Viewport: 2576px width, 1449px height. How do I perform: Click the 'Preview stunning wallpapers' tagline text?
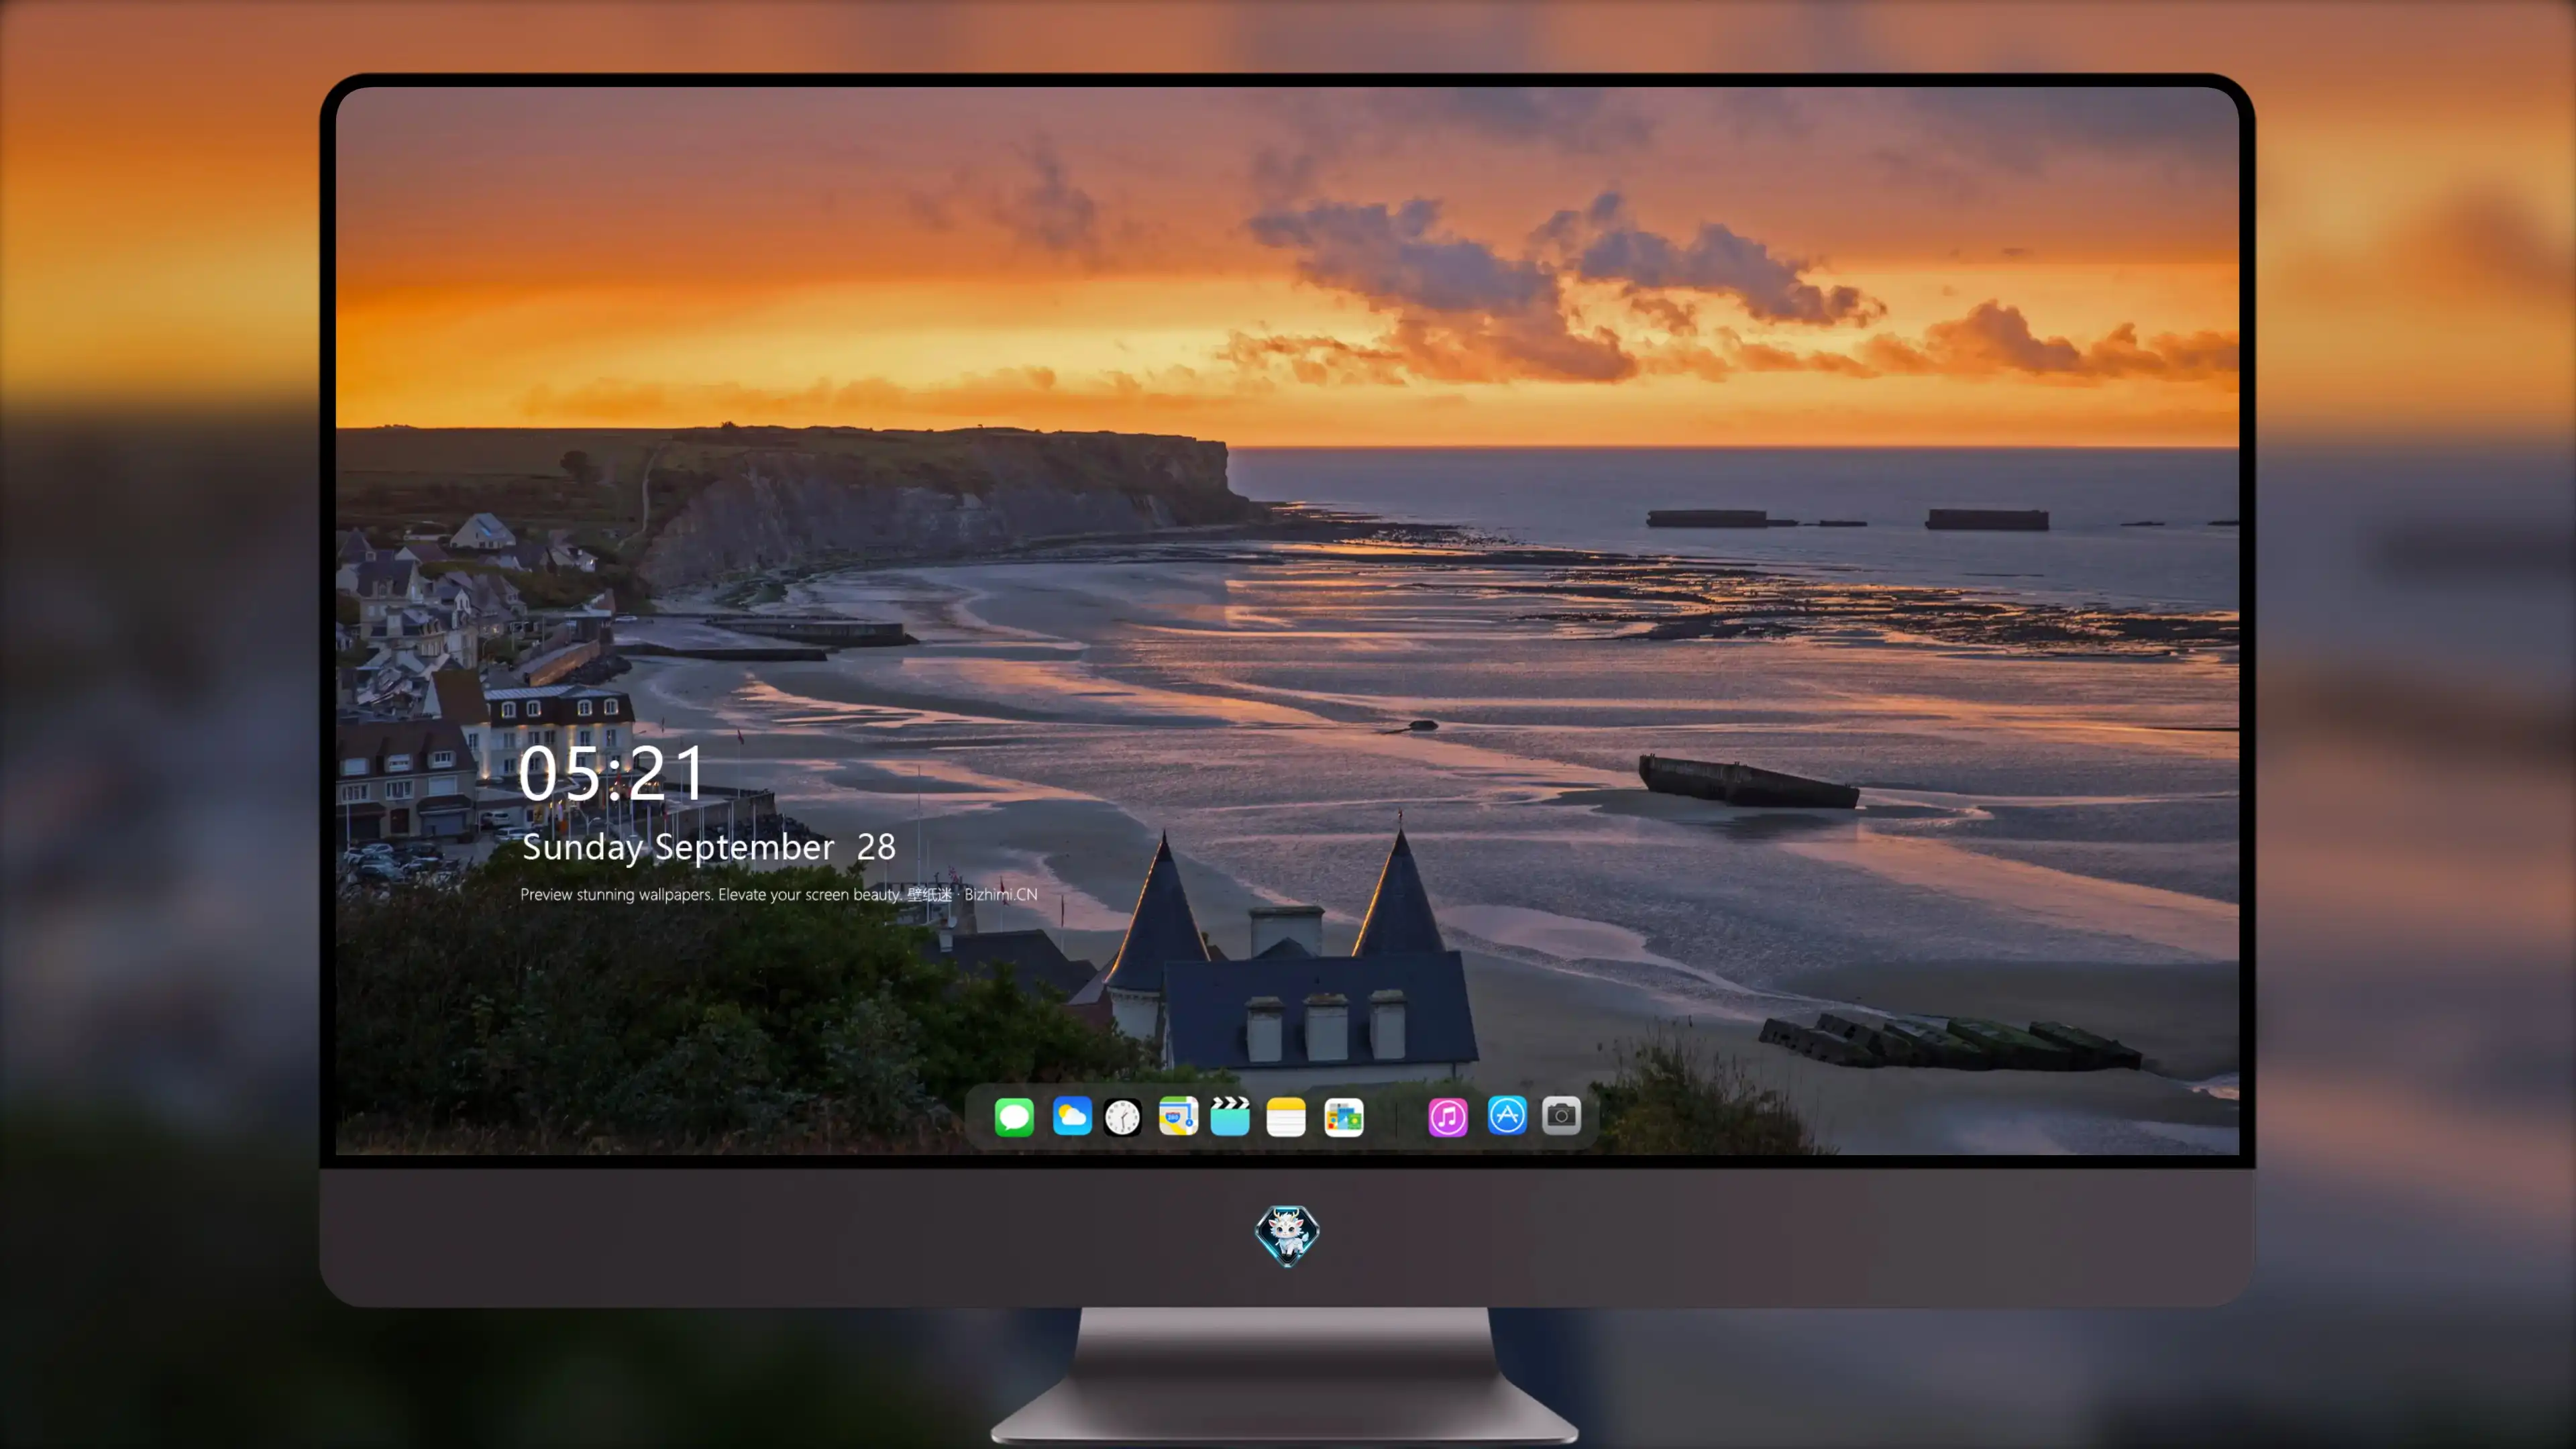tap(779, 894)
